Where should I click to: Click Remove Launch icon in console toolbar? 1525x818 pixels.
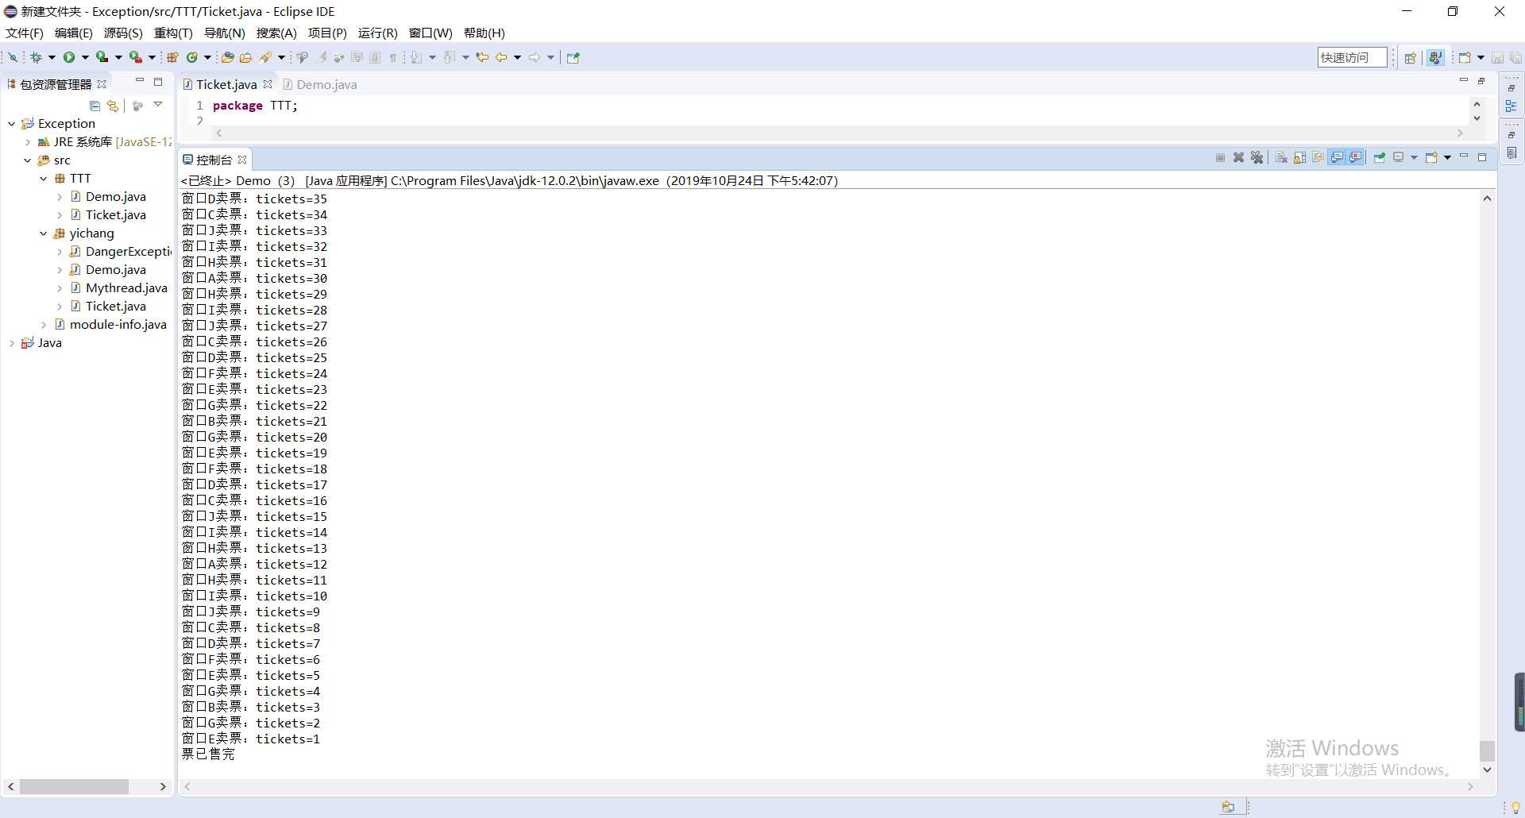click(1238, 157)
